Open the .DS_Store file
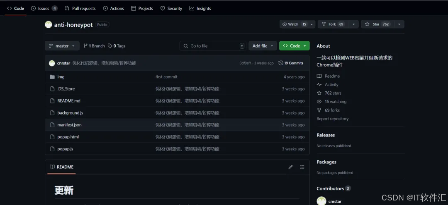 click(x=66, y=89)
